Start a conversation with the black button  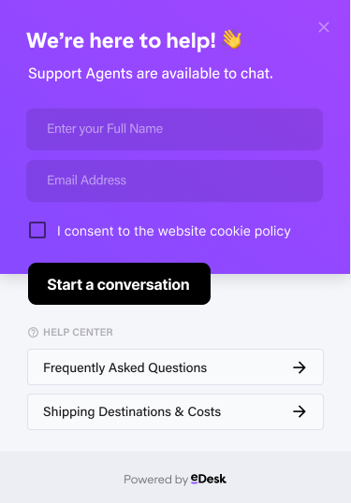pyautogui.click(x=120, y=284)
